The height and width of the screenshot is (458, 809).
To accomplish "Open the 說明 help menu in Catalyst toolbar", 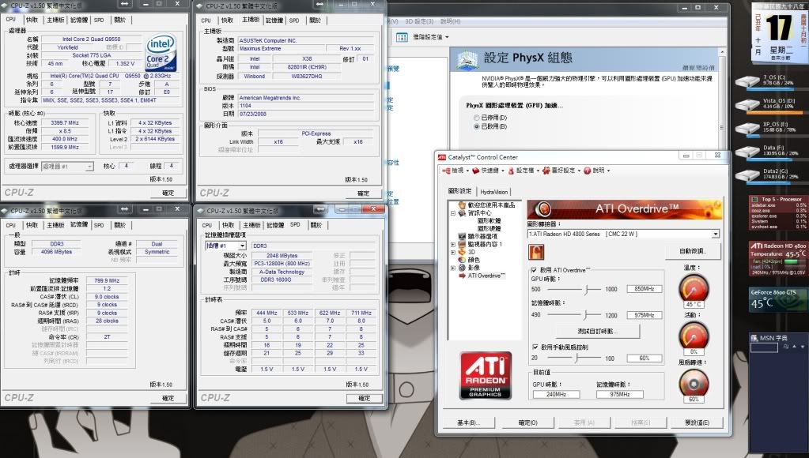I will point(597,171).
